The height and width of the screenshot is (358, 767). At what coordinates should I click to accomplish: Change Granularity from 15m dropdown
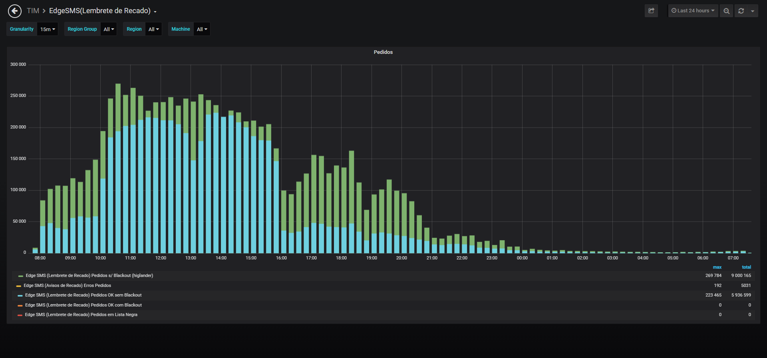[48, 29]
